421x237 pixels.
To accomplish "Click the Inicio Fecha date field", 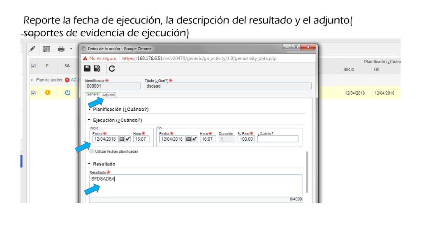I will pos(106,139).
